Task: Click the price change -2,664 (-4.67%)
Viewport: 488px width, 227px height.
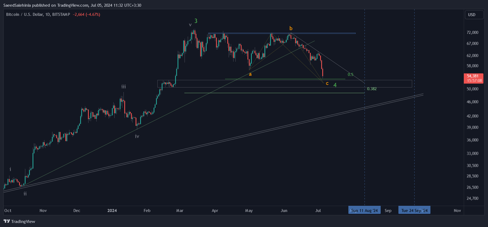Action: click(x=86, y=14)
